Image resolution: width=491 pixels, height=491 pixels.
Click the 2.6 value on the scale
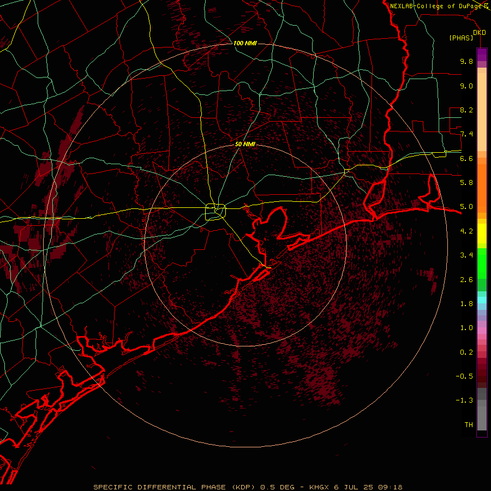pos(466,280)
